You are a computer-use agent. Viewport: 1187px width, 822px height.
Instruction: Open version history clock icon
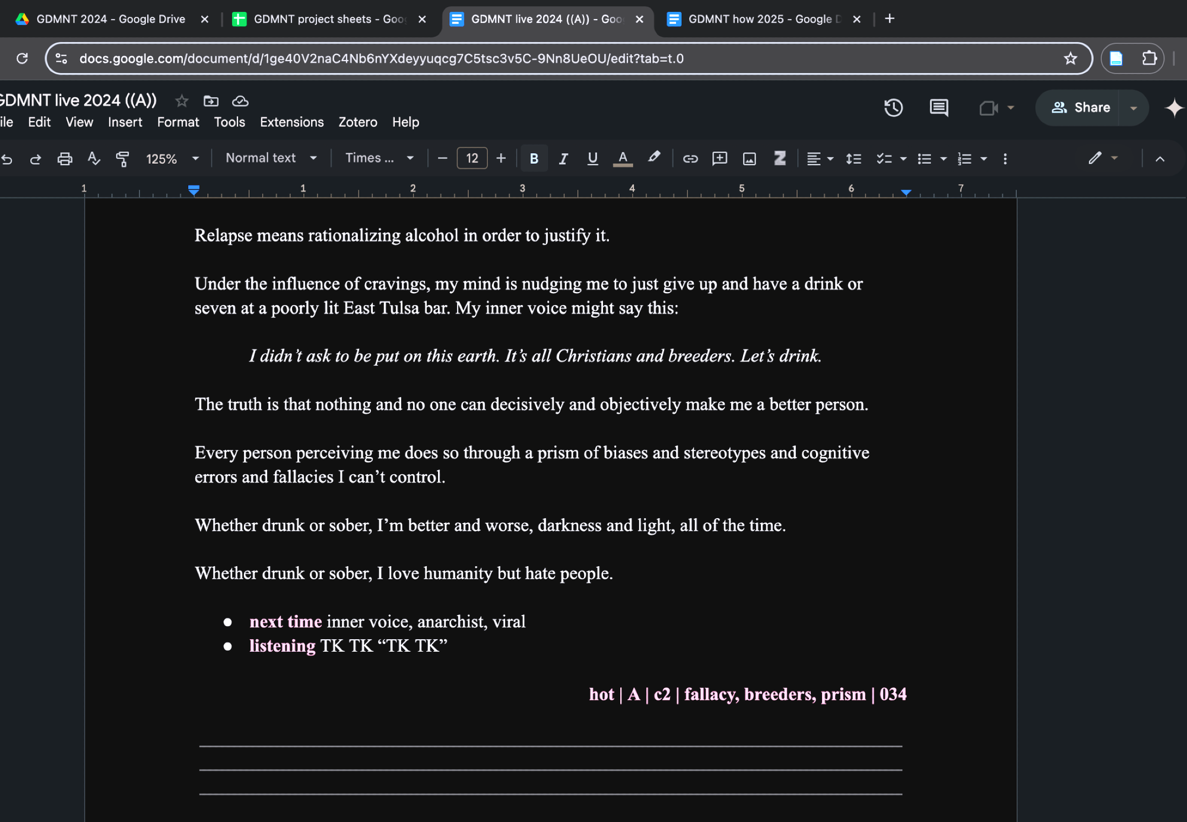tap(893, 107)
